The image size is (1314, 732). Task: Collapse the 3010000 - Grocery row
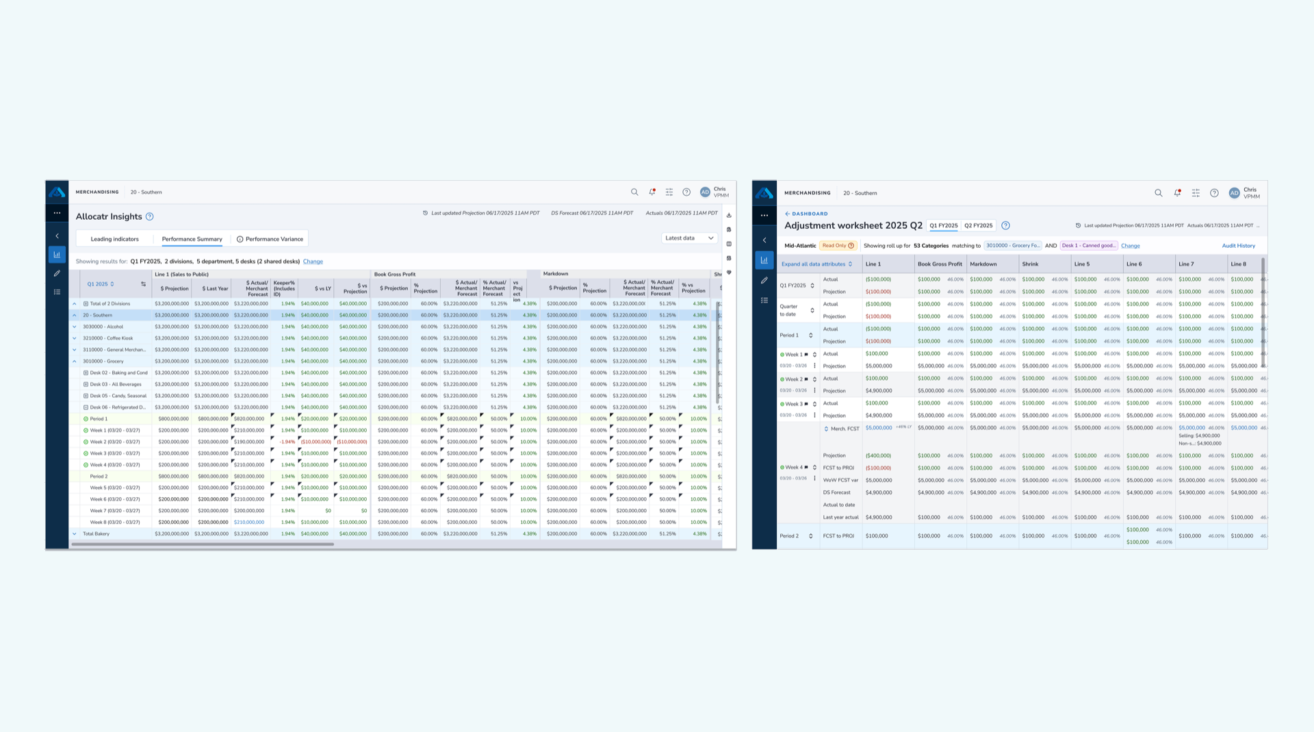75,362
